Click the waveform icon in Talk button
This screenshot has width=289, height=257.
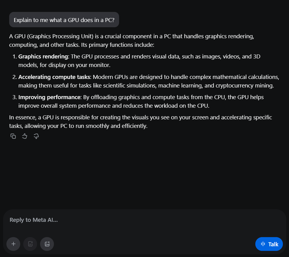coord(263,244)
